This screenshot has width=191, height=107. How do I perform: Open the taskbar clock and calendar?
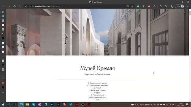tap(180, 105)
